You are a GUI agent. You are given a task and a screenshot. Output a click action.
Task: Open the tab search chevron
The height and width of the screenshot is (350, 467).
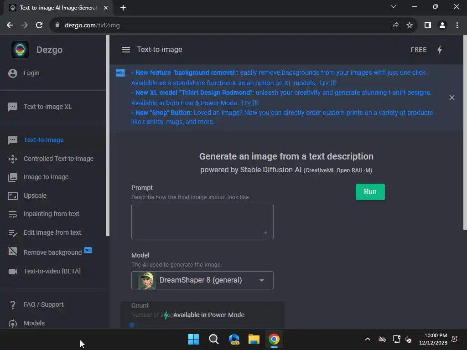pos(394,6)
